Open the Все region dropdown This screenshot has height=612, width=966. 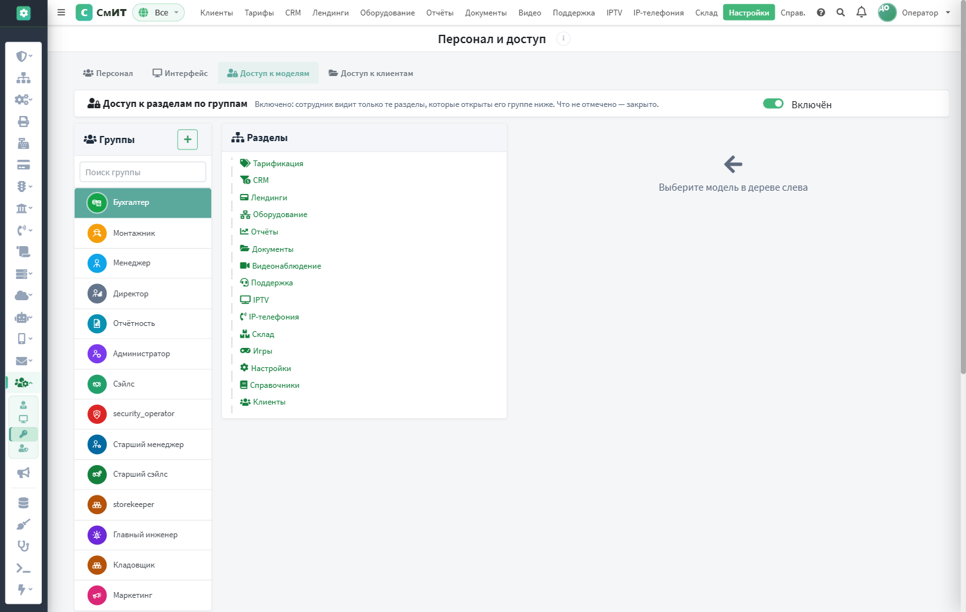coord(158,12)
